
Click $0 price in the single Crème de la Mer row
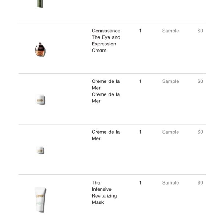tap(200, 132)
